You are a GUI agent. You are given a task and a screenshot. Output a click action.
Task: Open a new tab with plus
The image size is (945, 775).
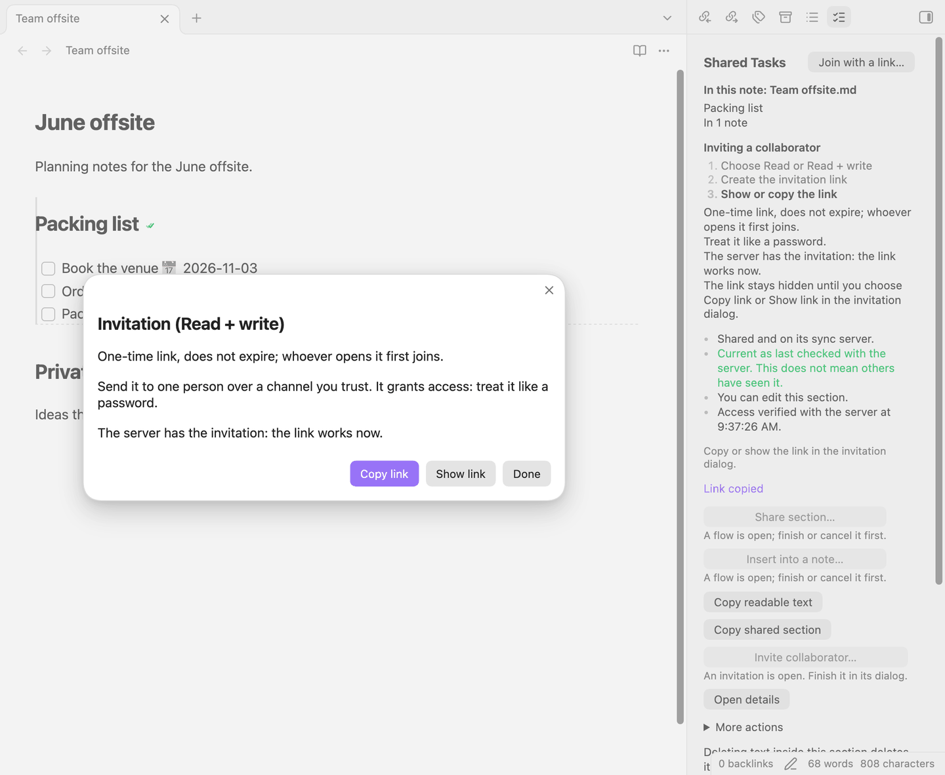196,18
